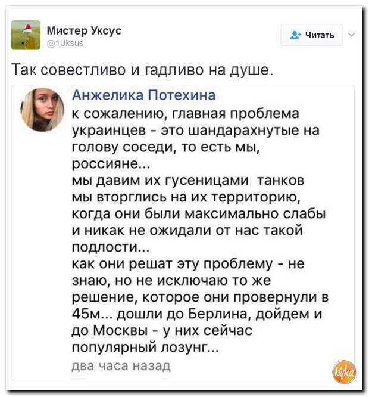Image resolution: width=369 pixels, height=397 pixels.
Task: Open Анжелика Потехина round profile photo
Action: 42,109
